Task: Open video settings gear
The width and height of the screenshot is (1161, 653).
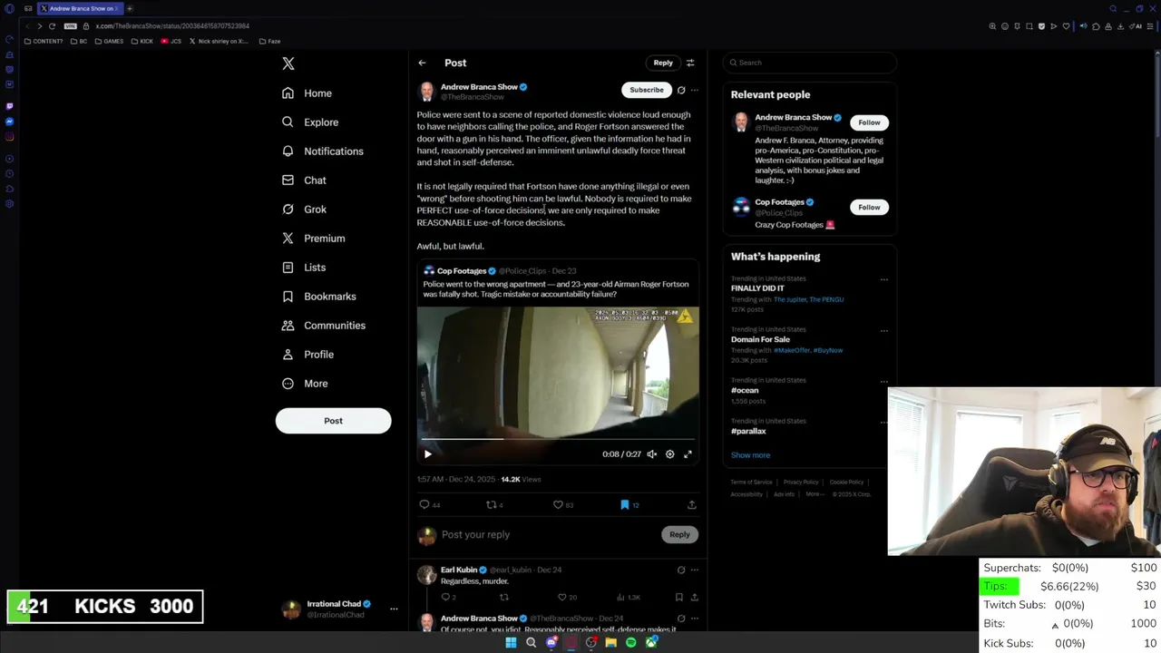Action: point(670,454)
